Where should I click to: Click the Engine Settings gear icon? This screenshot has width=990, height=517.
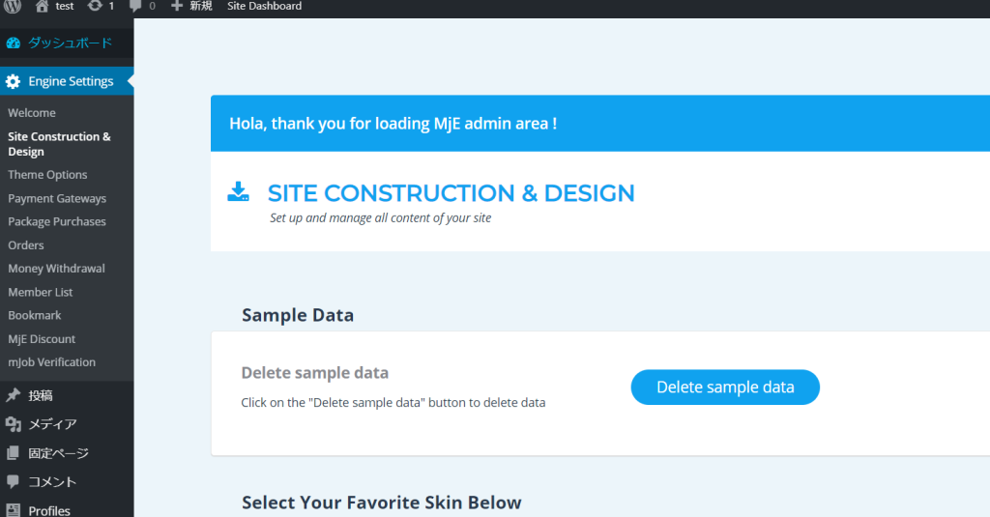[x=13, y=81]
